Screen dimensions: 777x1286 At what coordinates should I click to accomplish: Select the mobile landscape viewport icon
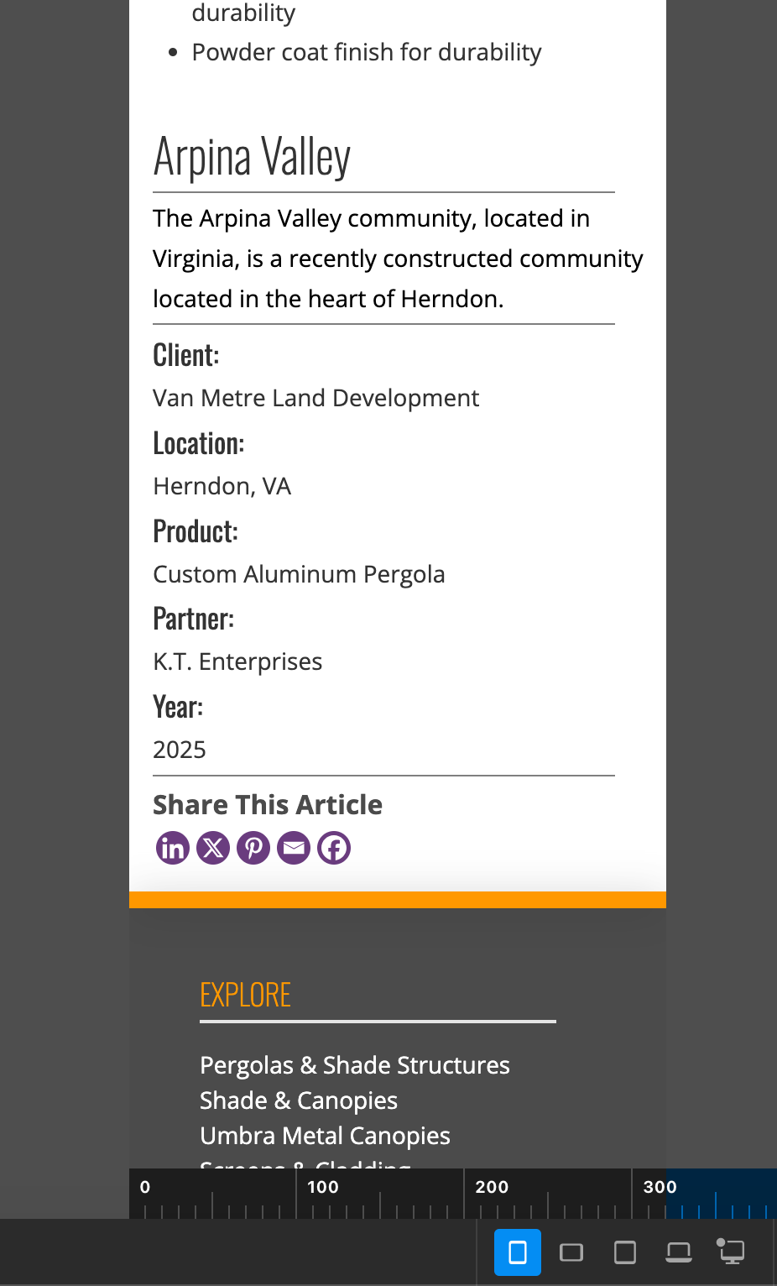[x=571, y=1252]
